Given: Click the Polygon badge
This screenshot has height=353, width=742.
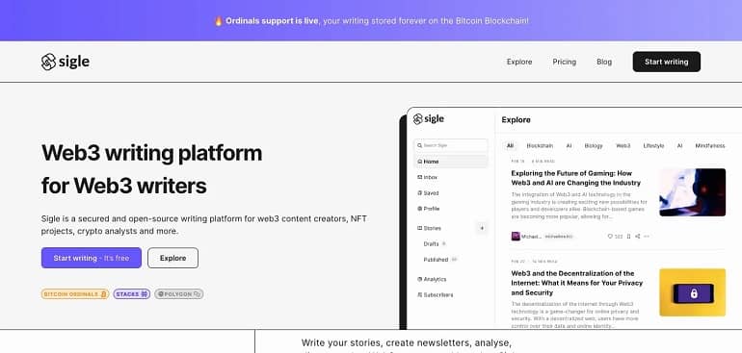Looking at the screenshot, I should pos(179,294).
